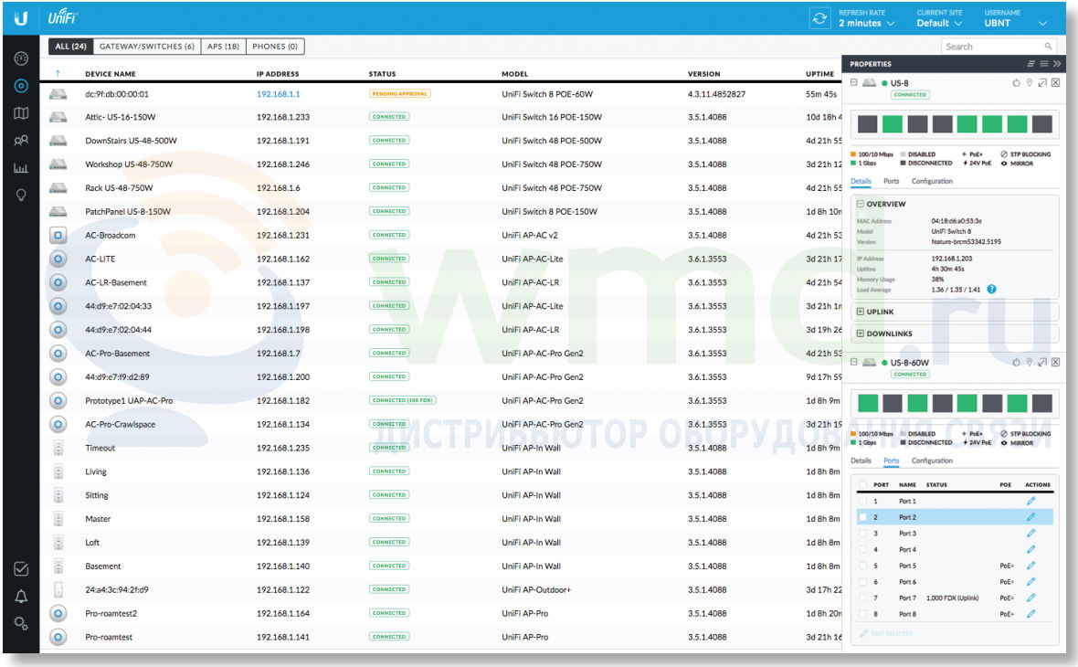The image size is (1078, 667).
Task: Tick the select-all ports checkbox
Action: pos(862,485)
